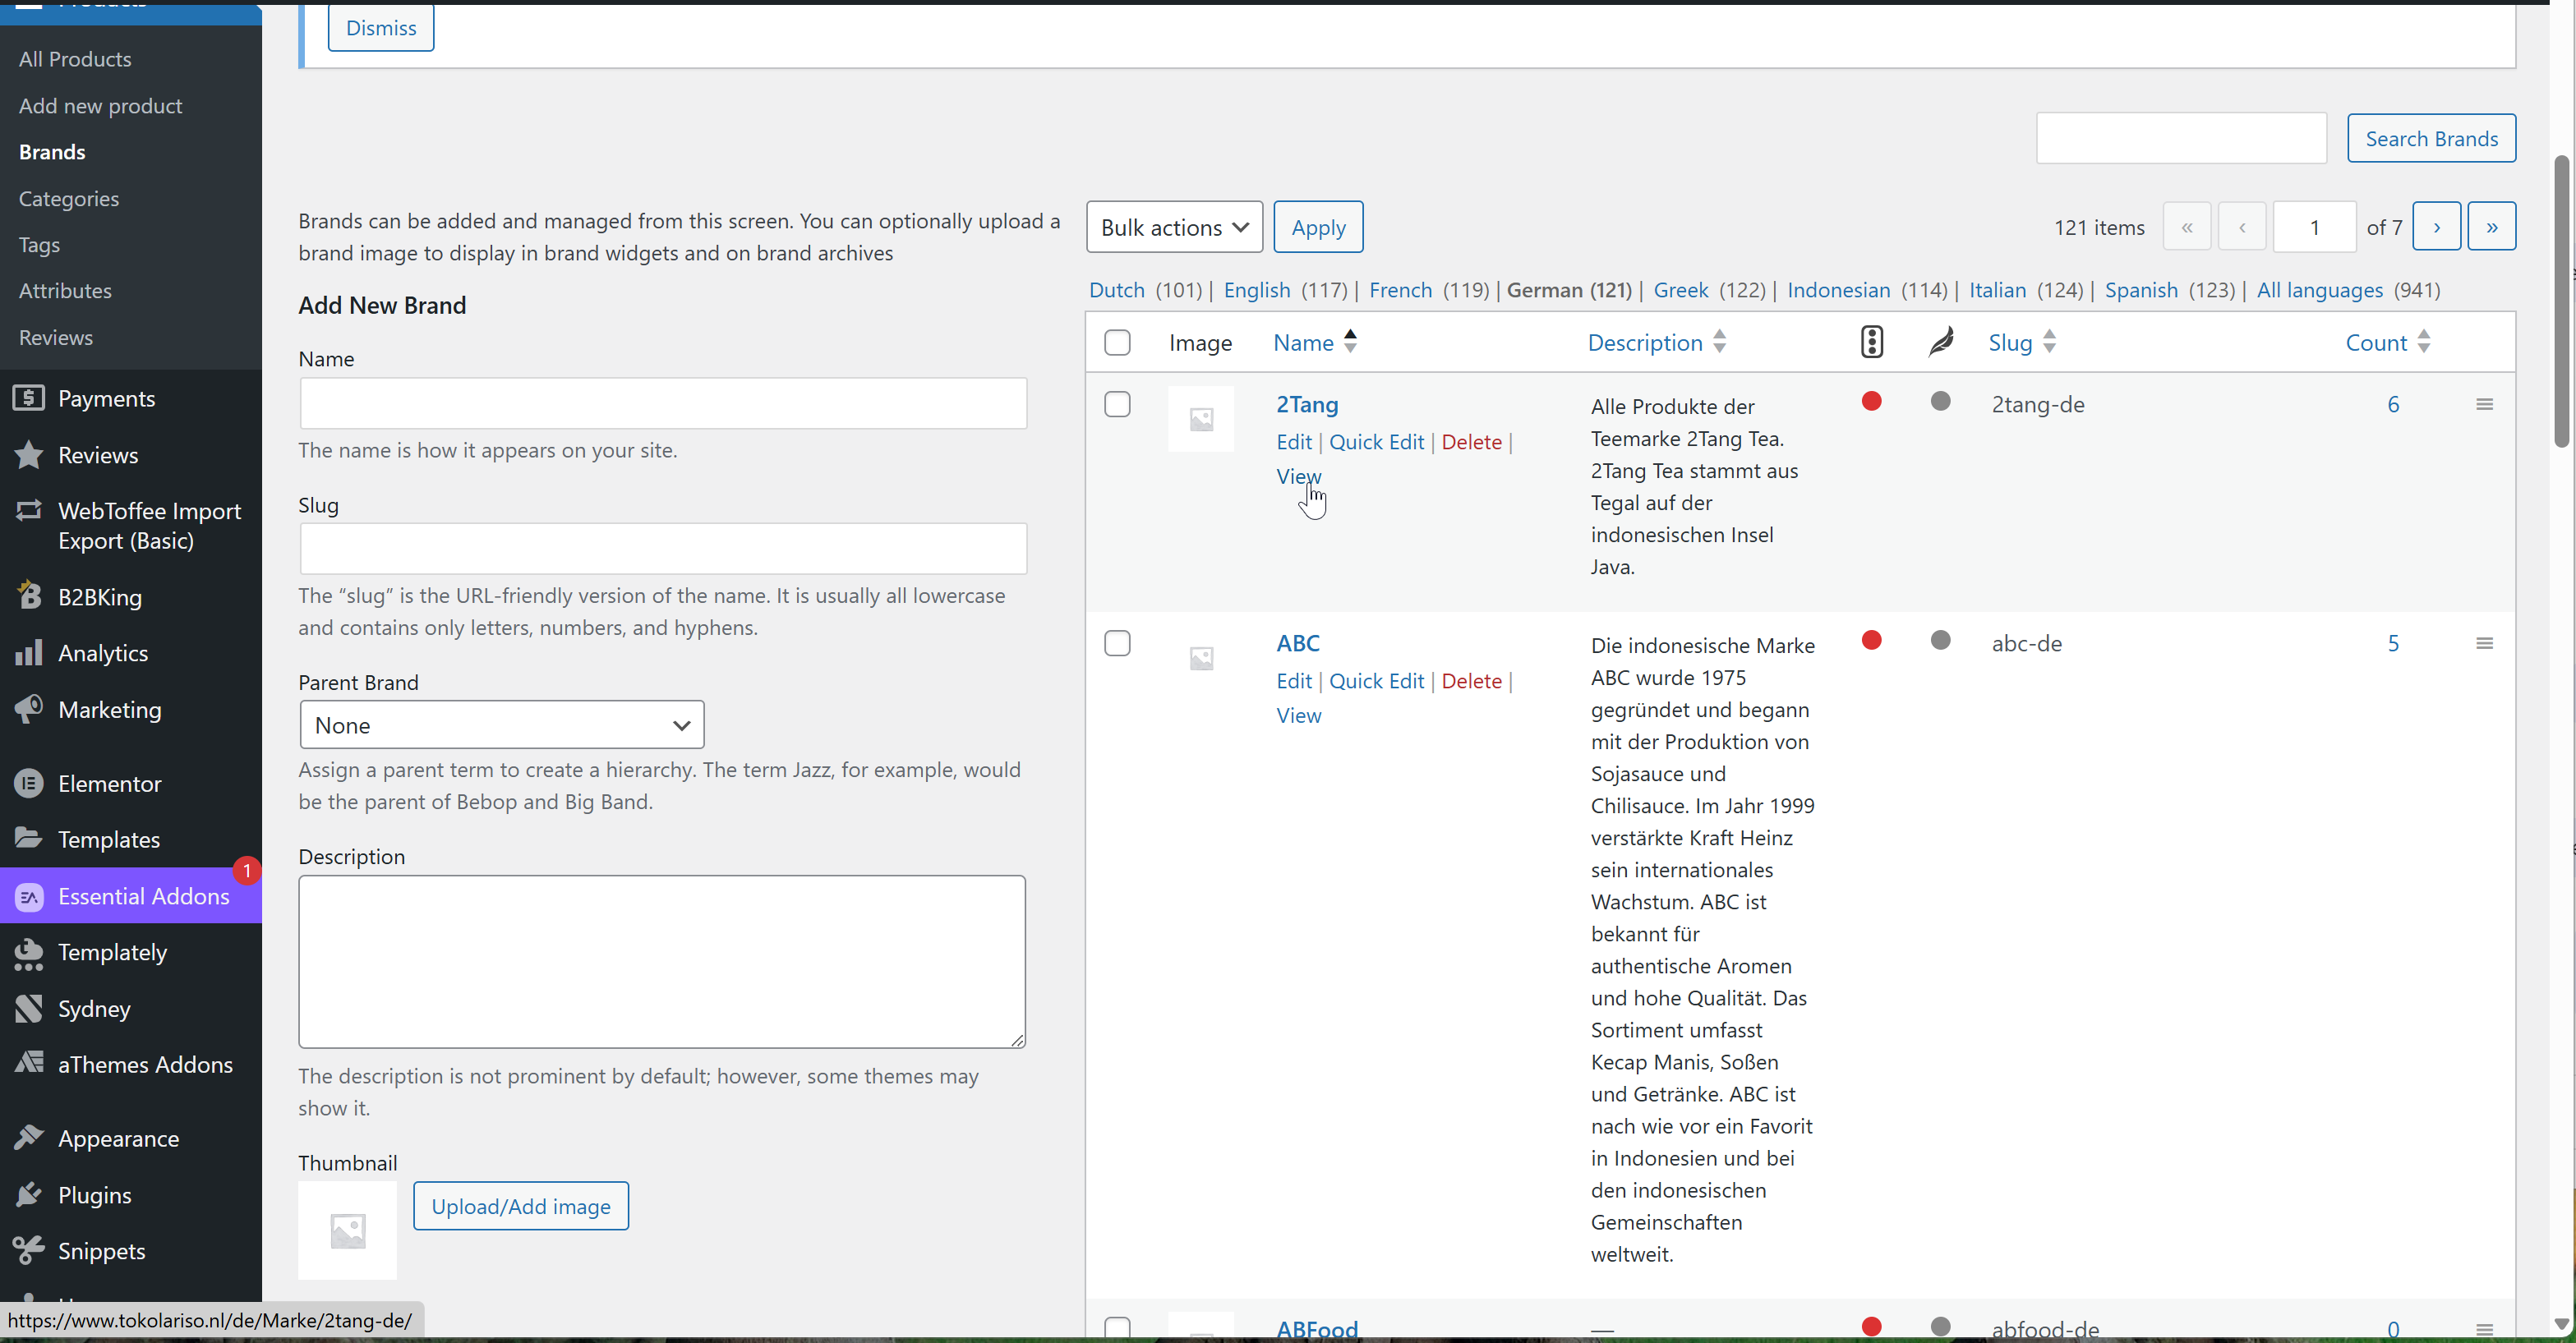This screenshot has height=1343, width=2576.
Task: Open Attributes submenu item
Action: pyautogui.click(x=65, y=290)
